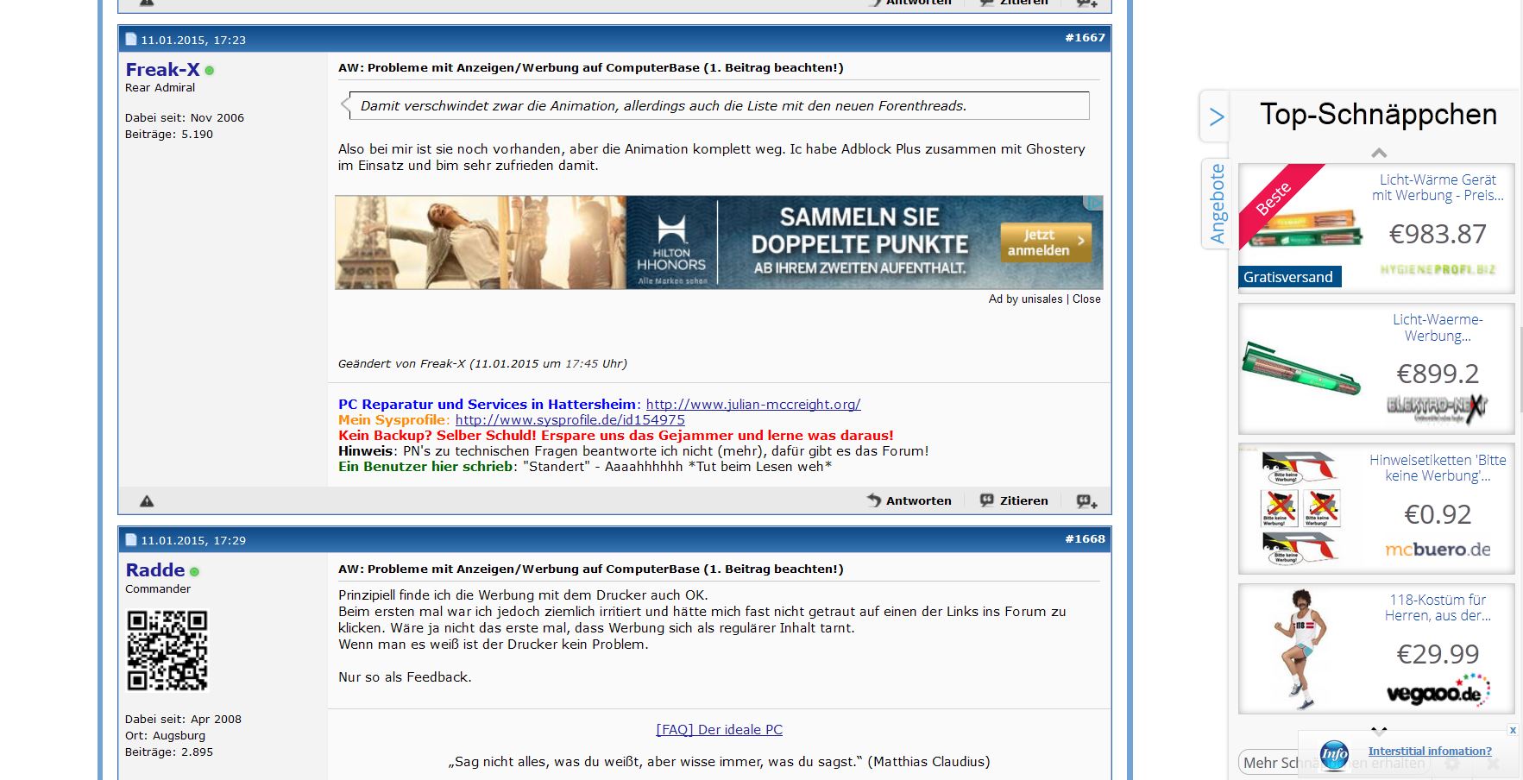Image resolution: width=1523 pixels, height=780 pixels.
Task: Click the 'Top-Schnäppchen' heading
Action: pos(1378,114)
